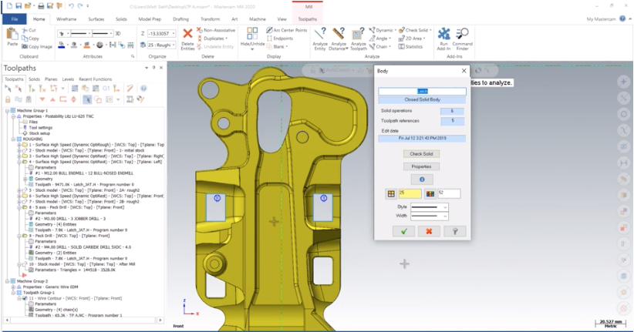Click the level number 25 field in dialog
Image resolution: width=634 pixels, height=332 pixels.
[x=410, y=194]
